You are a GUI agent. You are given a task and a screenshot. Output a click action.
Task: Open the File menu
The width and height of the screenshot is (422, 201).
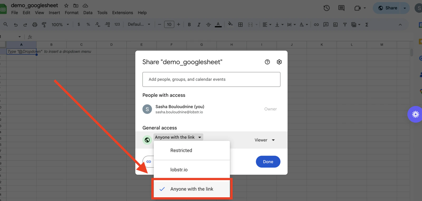click(15, 13)
